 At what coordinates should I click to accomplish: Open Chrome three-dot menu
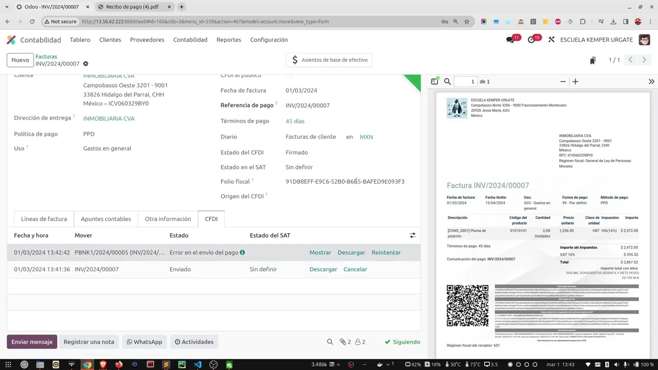tap(650, 22)
